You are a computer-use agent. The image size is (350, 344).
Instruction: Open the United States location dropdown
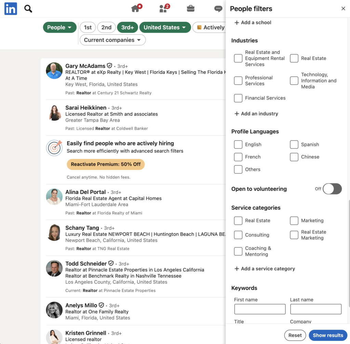(165, 27)
